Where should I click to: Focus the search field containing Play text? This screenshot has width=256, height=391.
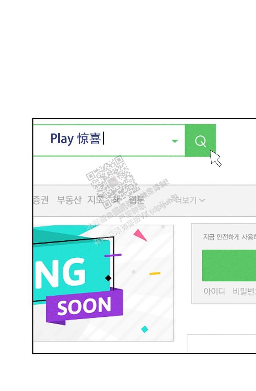(109, 140)
